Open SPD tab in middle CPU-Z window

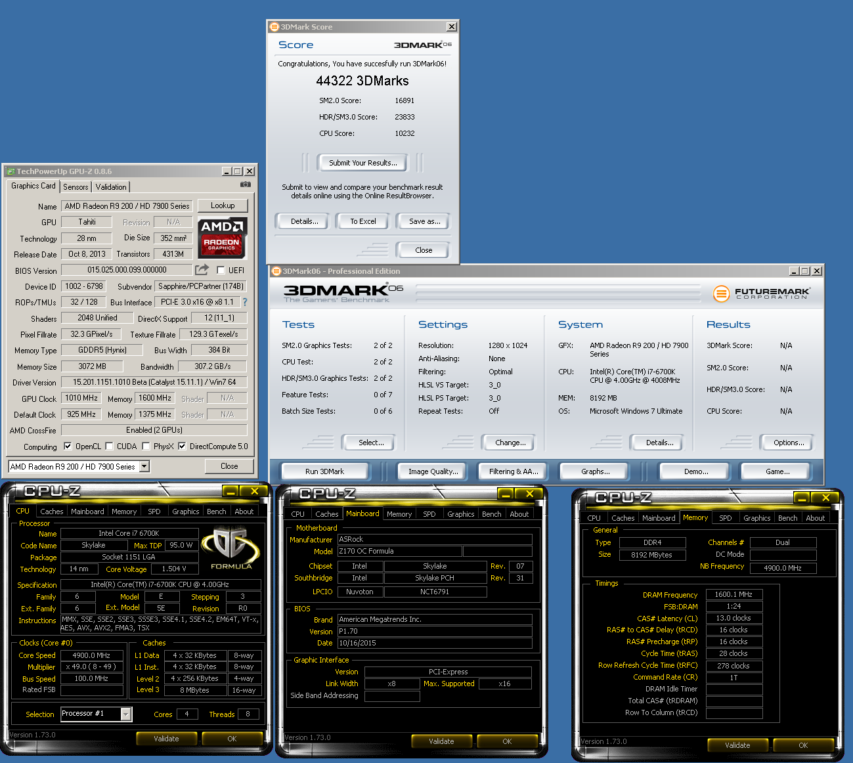(429, 514)
